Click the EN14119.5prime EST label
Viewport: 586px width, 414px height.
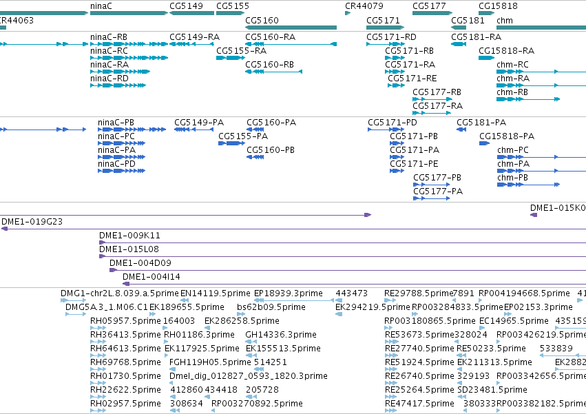pyautogui.click(x=216, y=293)
